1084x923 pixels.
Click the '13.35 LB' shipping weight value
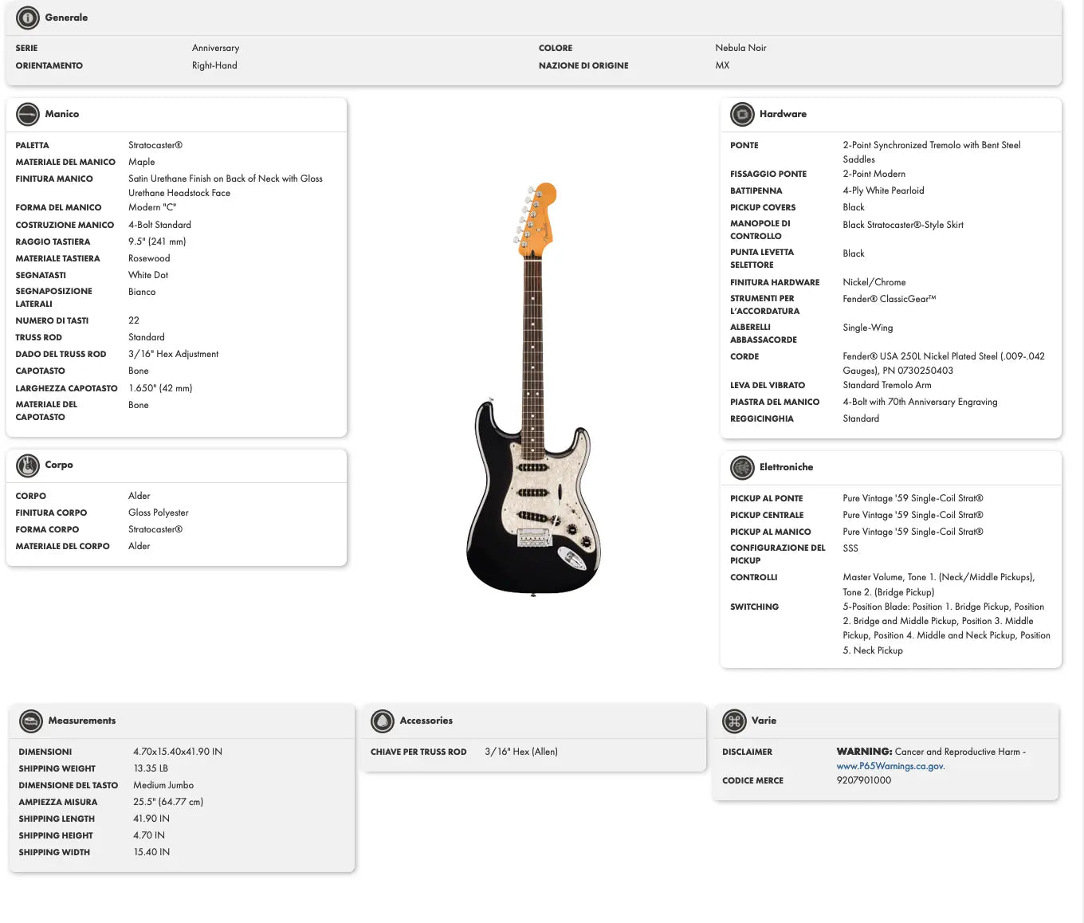[151, 768]
